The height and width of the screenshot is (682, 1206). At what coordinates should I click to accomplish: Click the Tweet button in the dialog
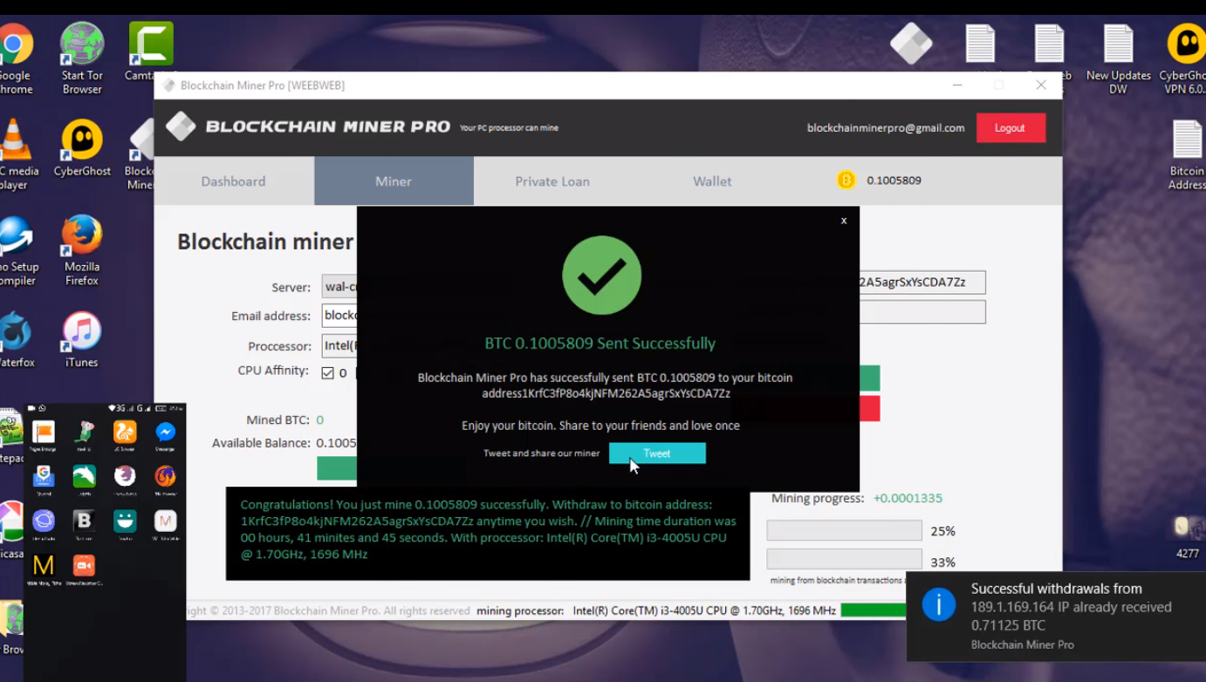coord(656,454)
